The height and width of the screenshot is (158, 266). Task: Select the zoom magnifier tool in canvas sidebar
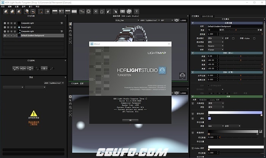coord(71,35)
